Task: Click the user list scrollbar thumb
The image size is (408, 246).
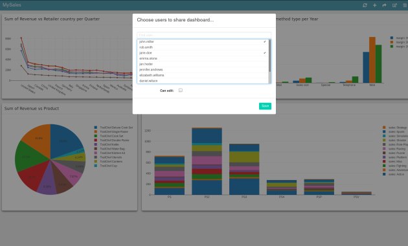Action: (x=270, y=56)
